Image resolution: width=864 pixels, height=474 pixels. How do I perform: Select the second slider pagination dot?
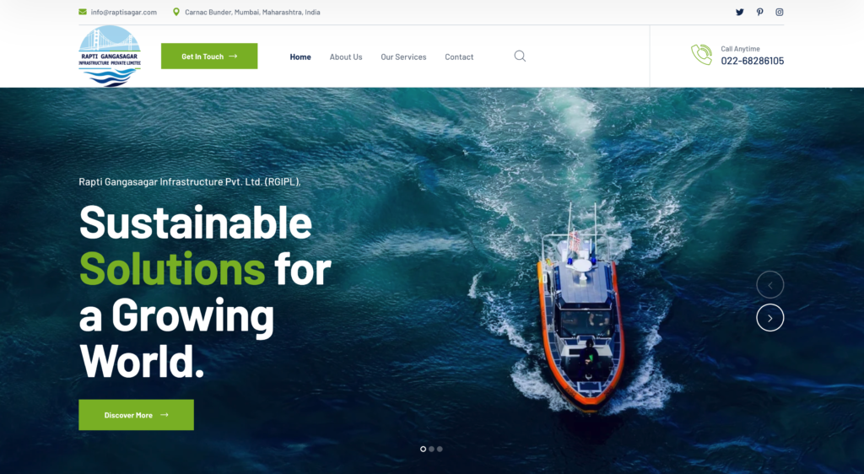pyautogui.click(x=431, y=450)
